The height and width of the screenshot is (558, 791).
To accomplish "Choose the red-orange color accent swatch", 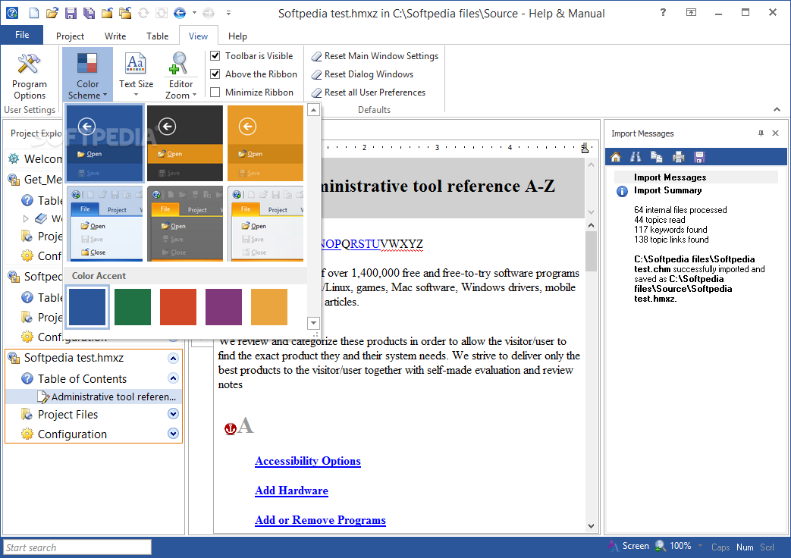I will coord(178,307).
